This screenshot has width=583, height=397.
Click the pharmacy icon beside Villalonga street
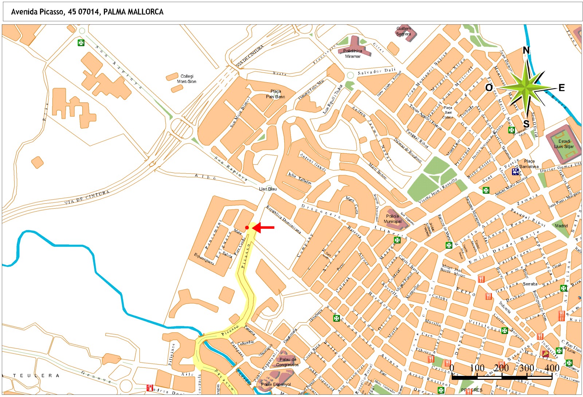504,331
